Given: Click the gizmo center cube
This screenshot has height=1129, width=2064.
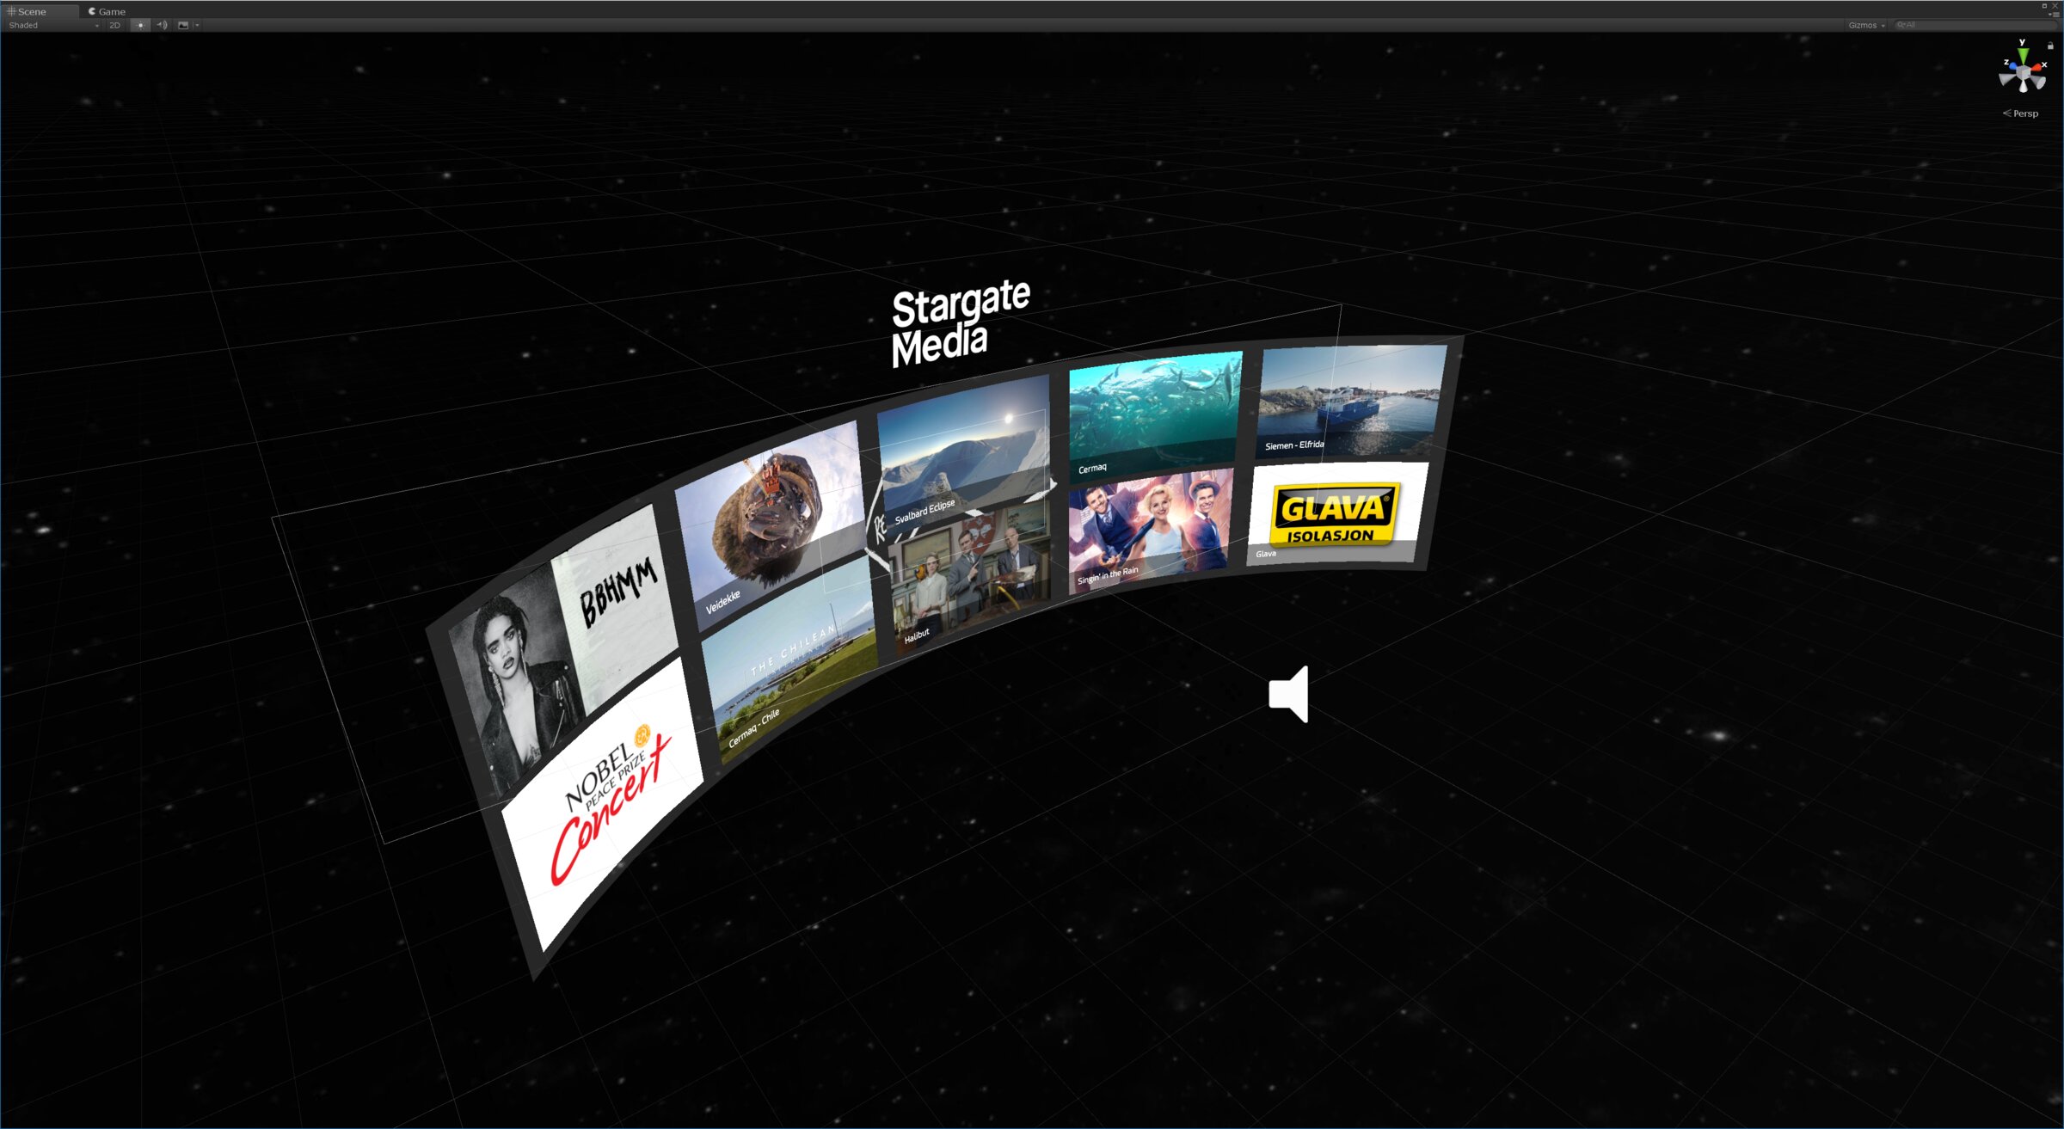Looking at the screenshot, I should pos(2023,73).
